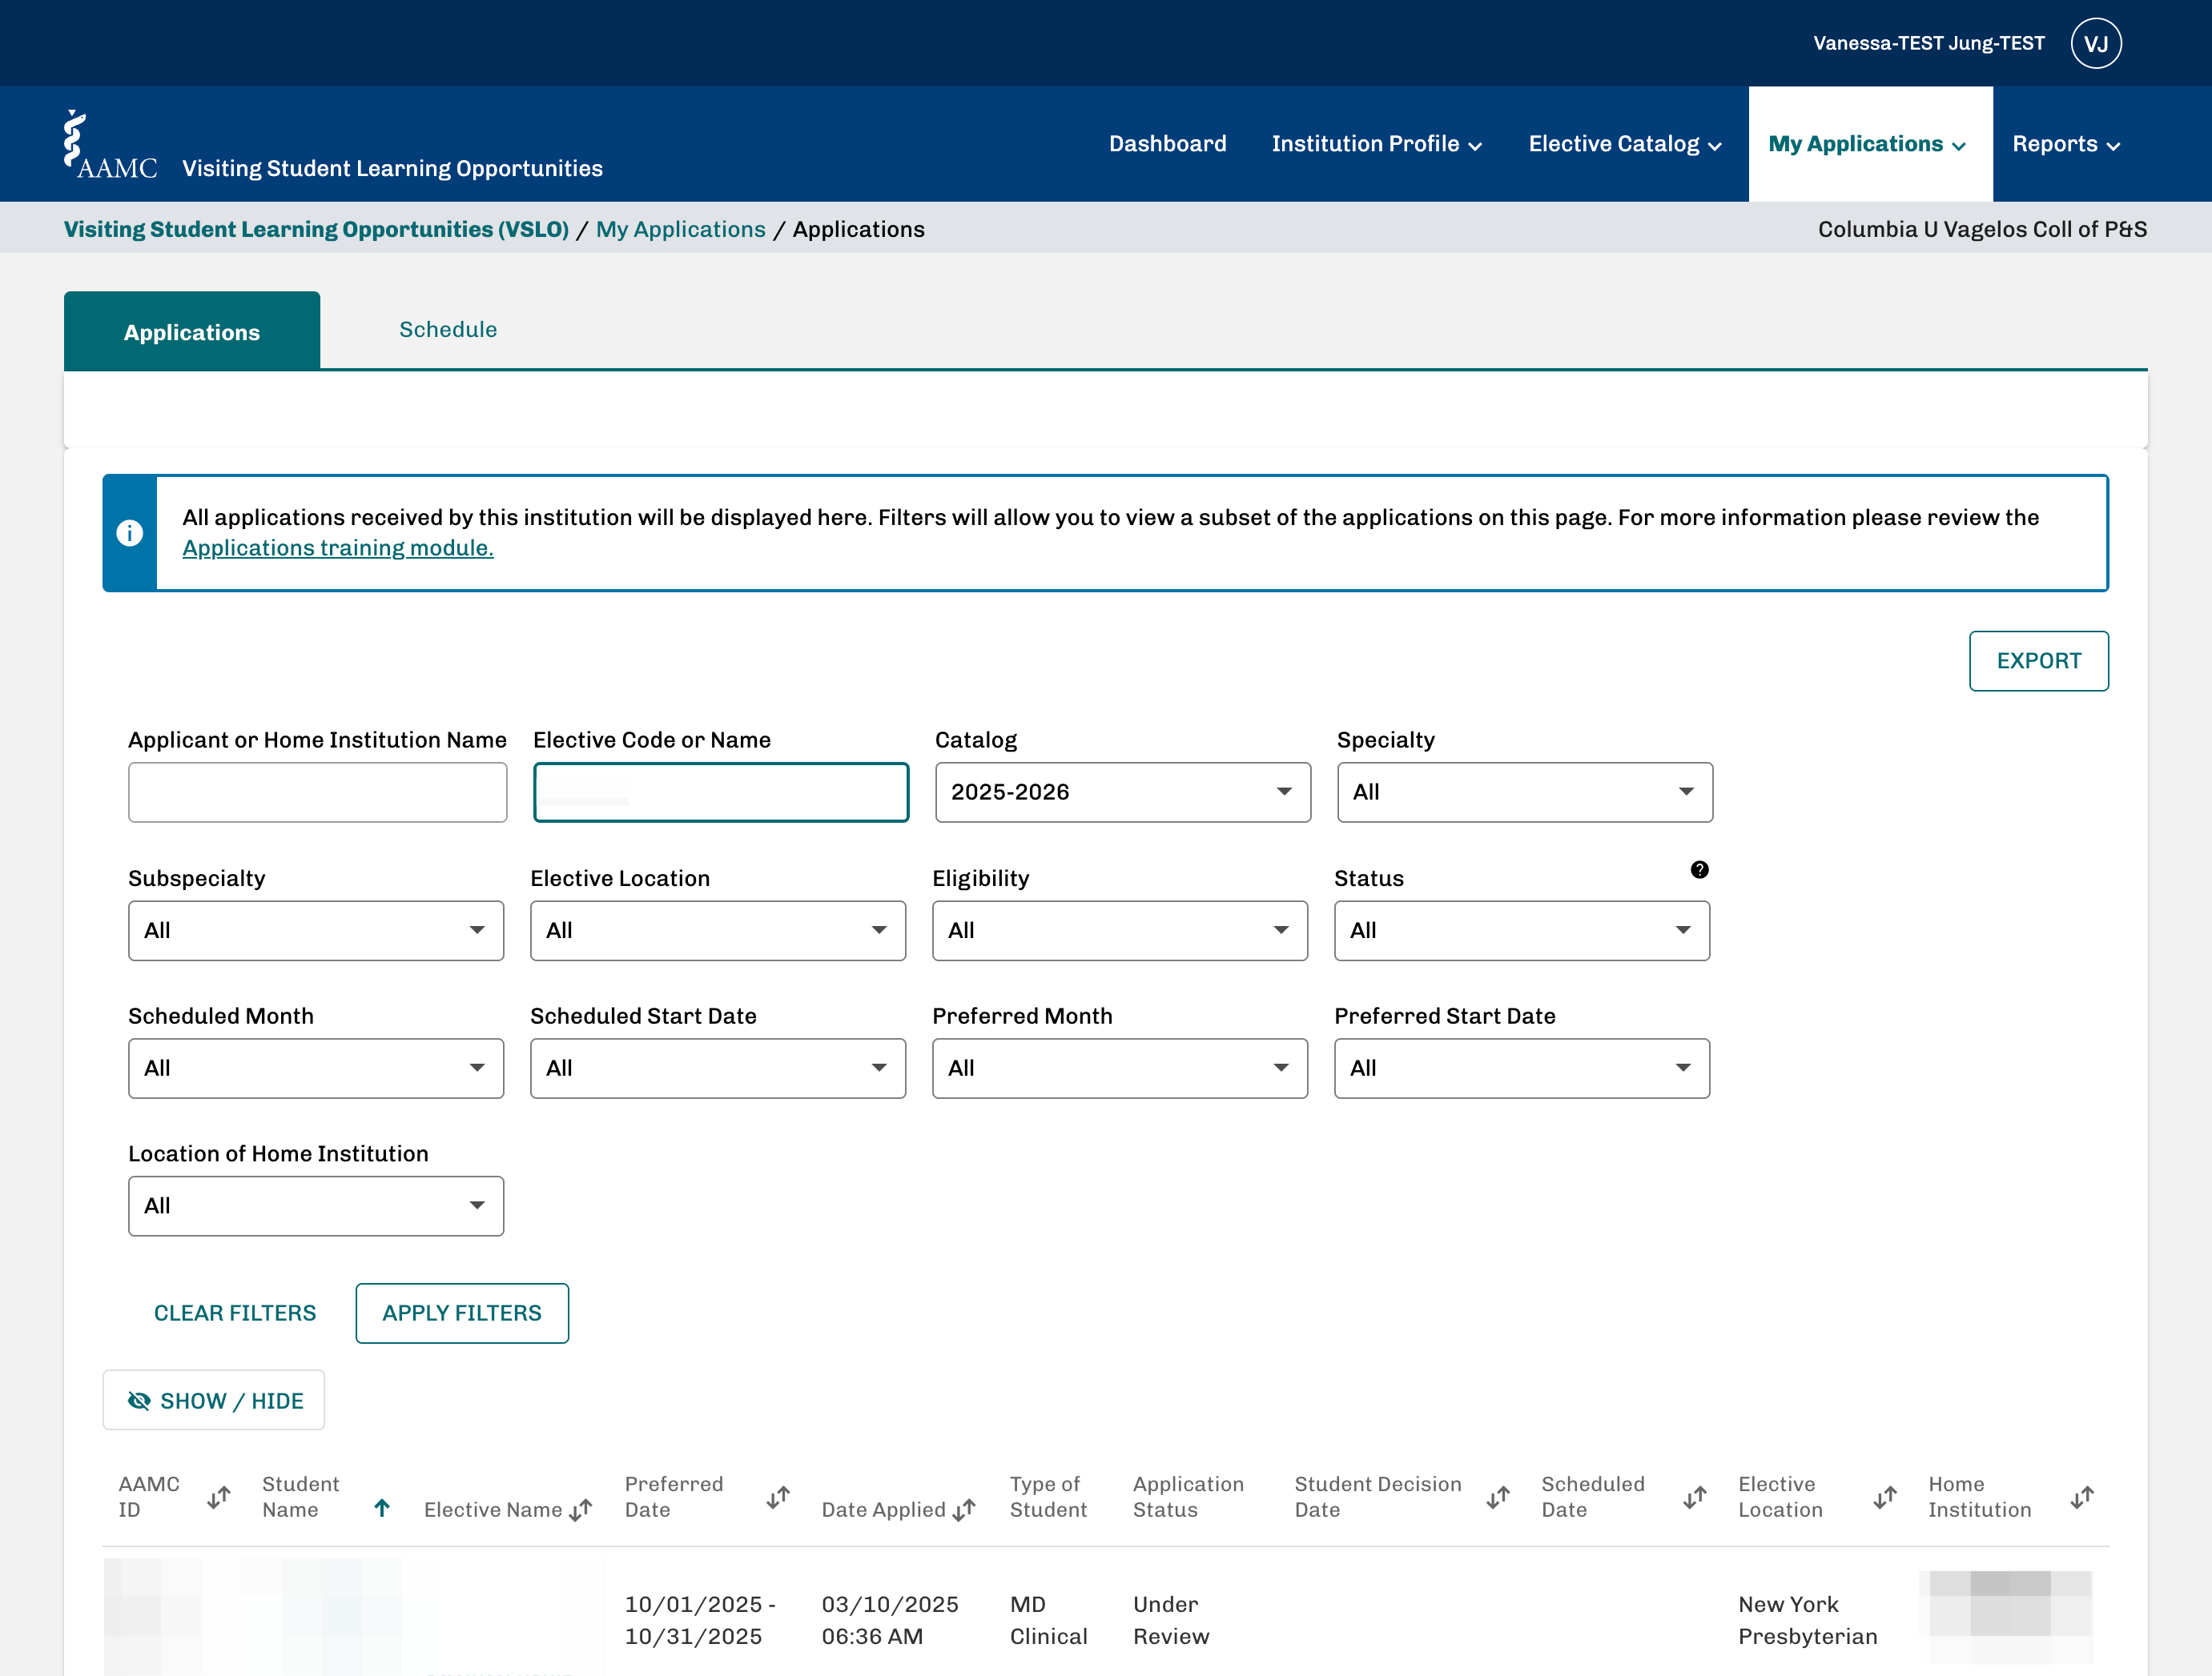2212x1676 pixels.
Task: Click CLEAR FILTERS
Action: click(235, 1313)
